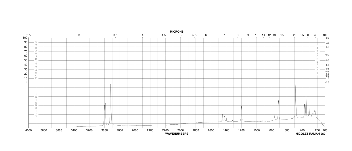Select the 1000 wavenumber tick label
352x151 pixels.
click(257, 130)
